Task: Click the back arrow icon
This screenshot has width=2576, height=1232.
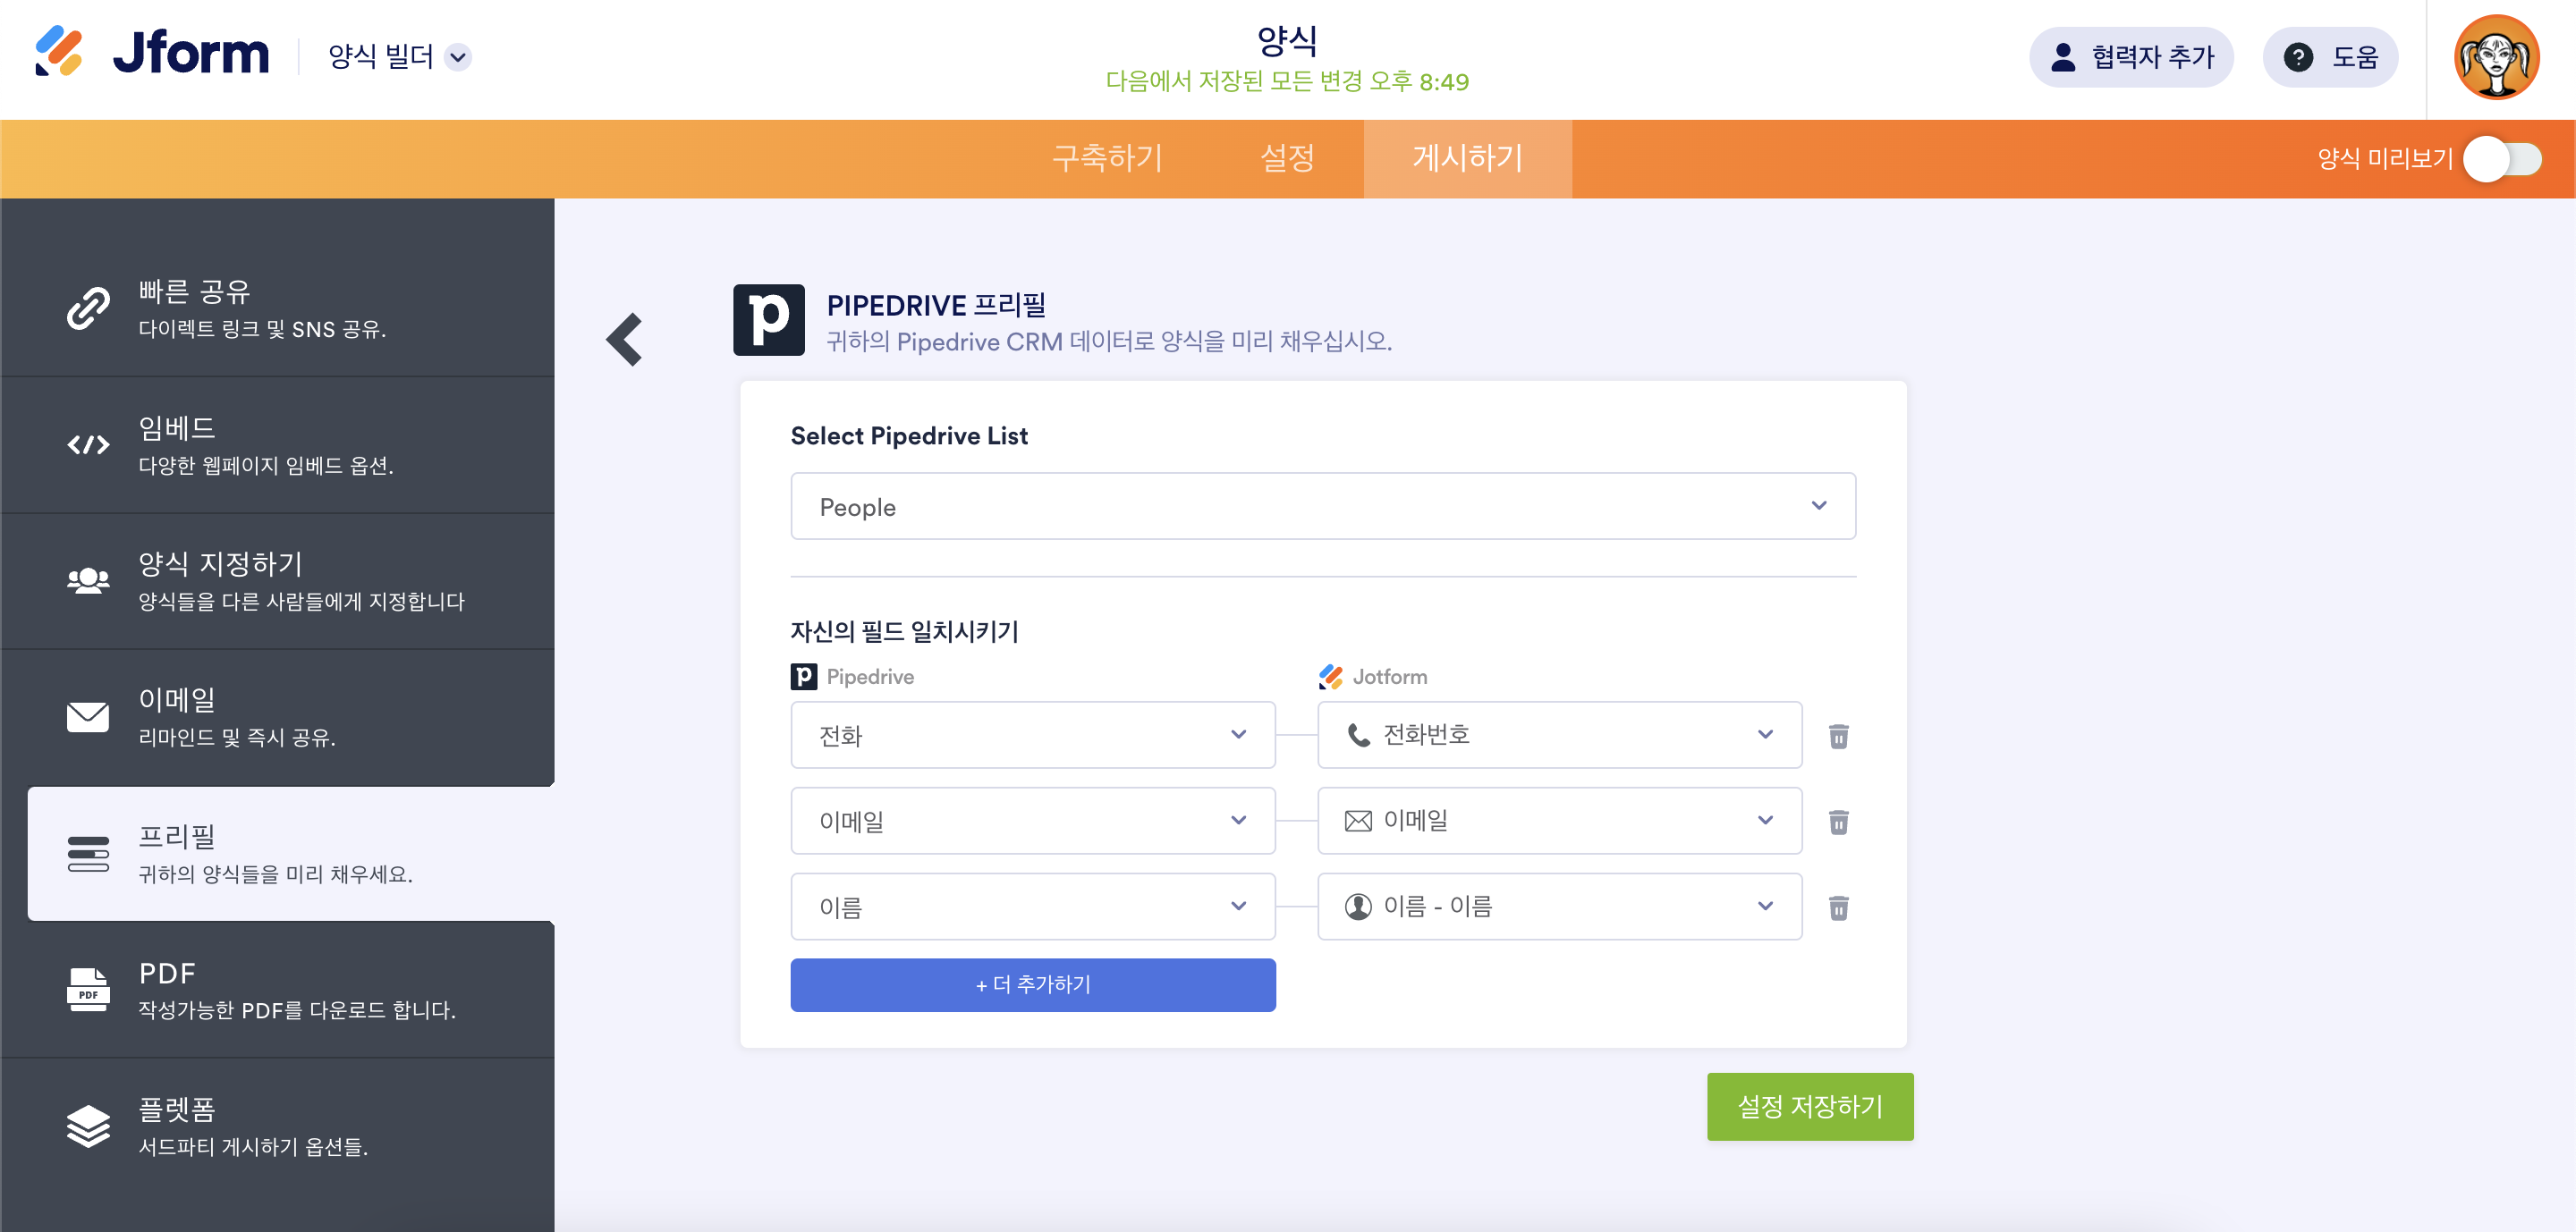Action: click(625, 340)
